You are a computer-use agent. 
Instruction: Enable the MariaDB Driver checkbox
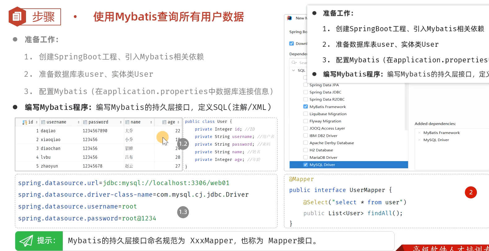(x=306, y=157)
